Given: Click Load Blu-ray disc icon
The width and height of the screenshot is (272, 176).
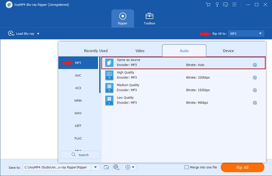Looking at the screenshot, I should (11, 33).
